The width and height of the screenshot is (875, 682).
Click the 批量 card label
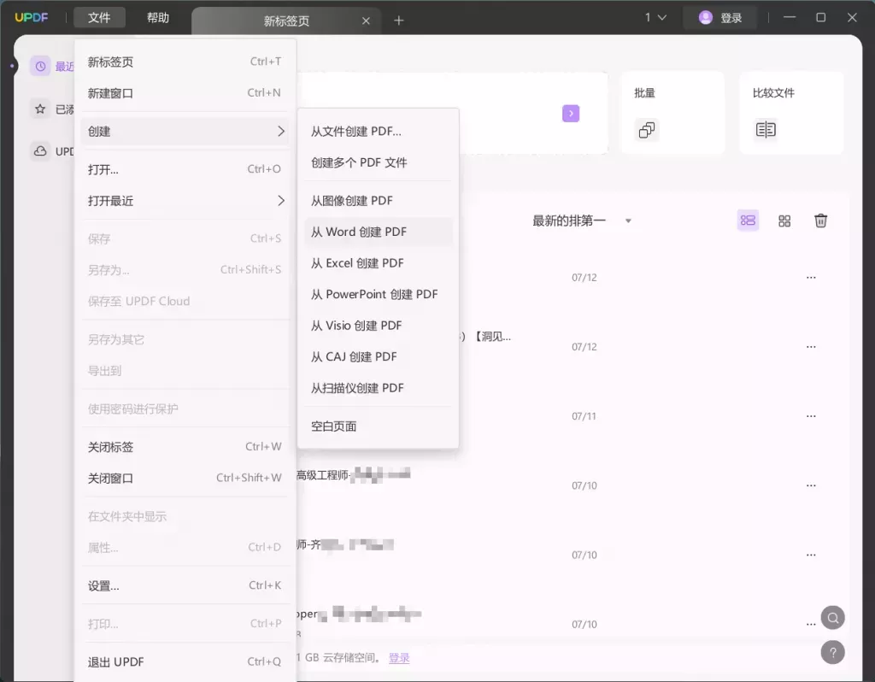644,93
